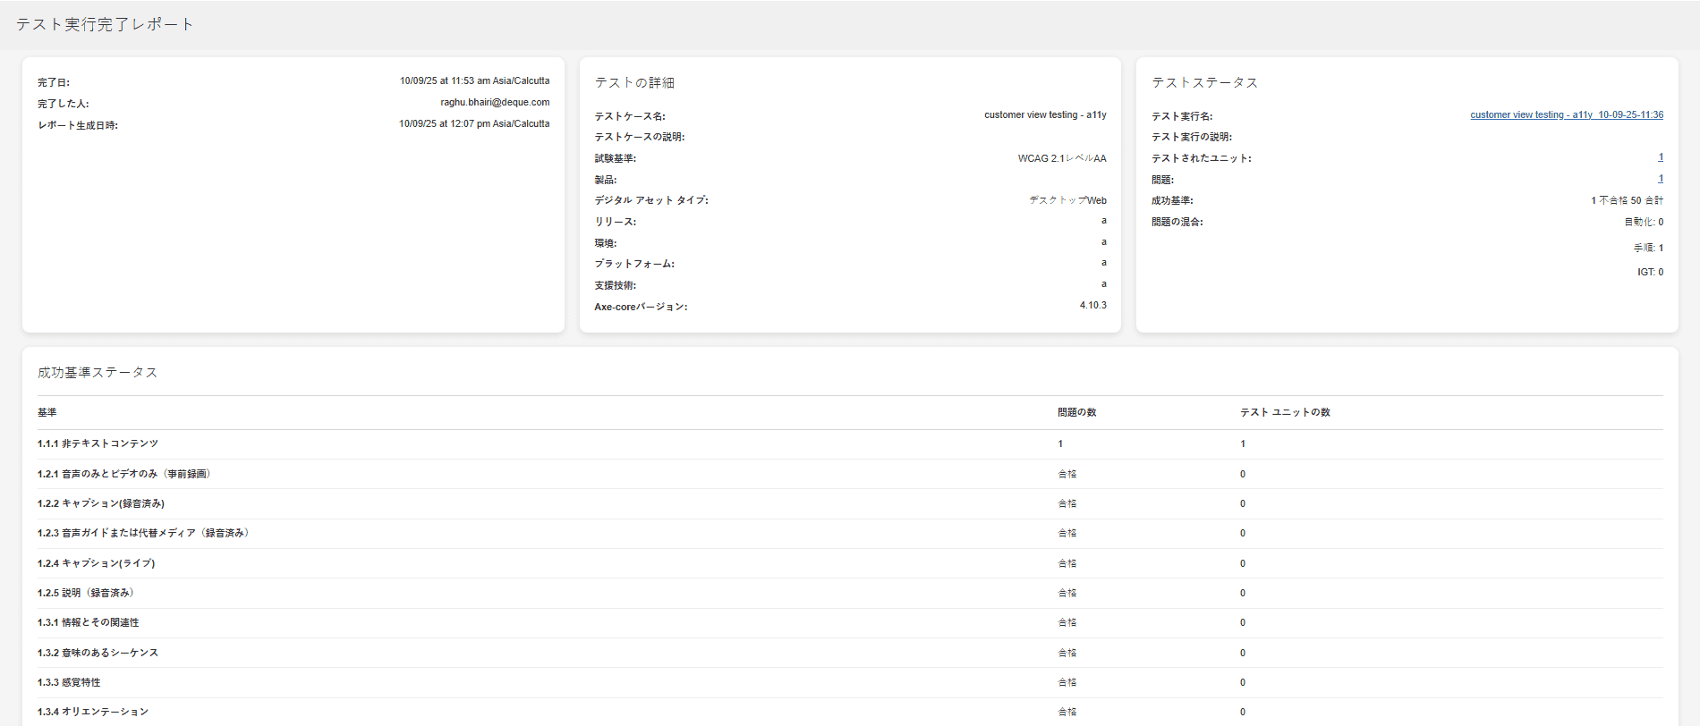Click the raghu.bhairi@deque.com email text
The image size is (1700, 726).
pos(495,103)
